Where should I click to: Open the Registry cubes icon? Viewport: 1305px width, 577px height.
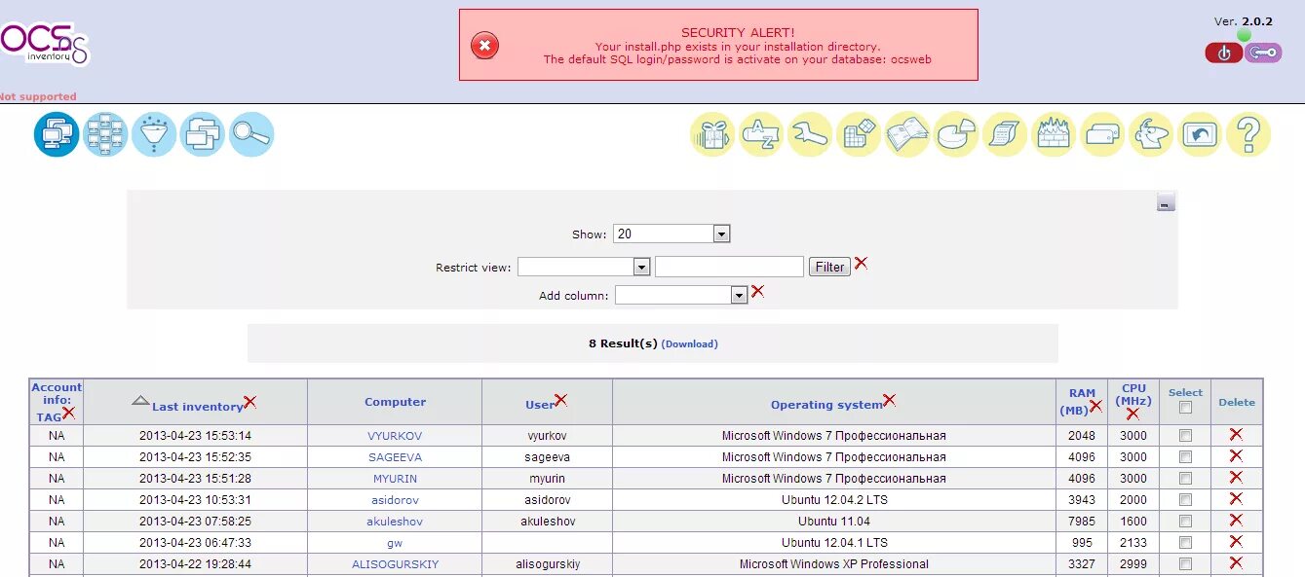coord(859,134)
